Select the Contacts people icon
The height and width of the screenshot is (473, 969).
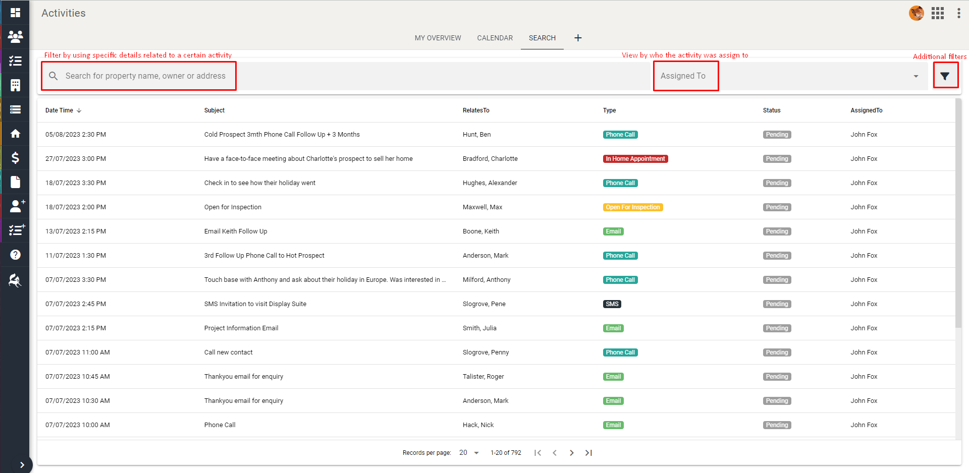(x=15, y=36)
